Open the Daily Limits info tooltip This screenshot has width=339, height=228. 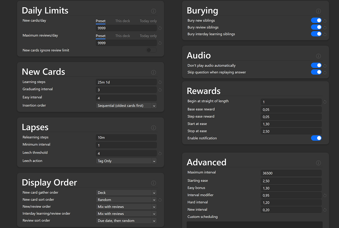153,11
